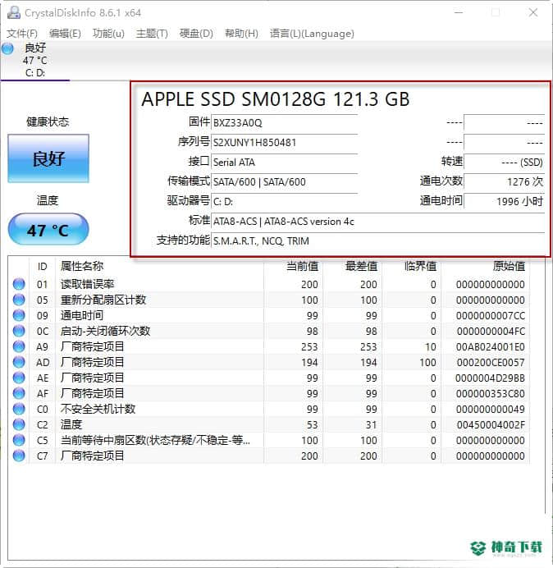Select the 重新分配扇区计数 attribute name
553x568 pixels.
(103, 300)
